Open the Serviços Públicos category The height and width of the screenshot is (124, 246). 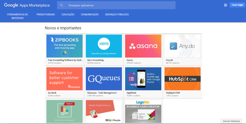(x=117, y=14)
